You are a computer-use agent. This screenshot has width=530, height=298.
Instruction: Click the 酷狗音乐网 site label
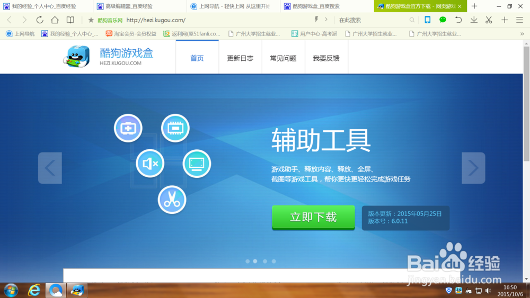click(x=110, y=20)
